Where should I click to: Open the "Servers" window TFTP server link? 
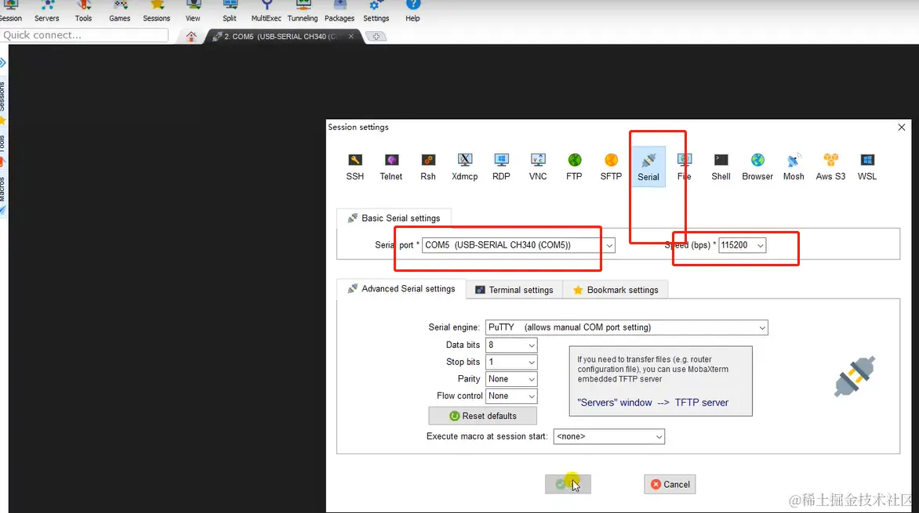(x=652, y=403)
